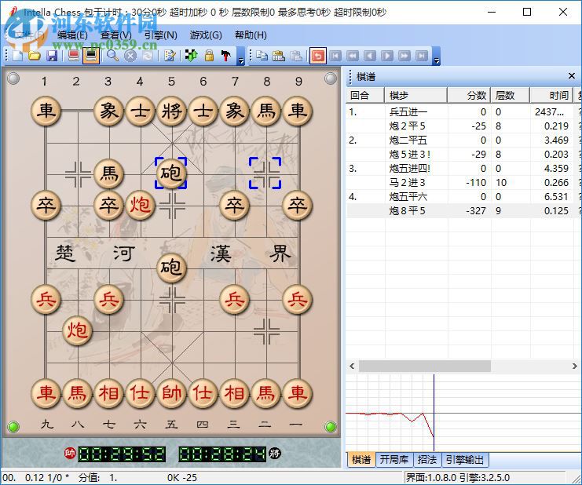Jump to first move button
The image size is (582, 485).
click(x=335, y=56)
